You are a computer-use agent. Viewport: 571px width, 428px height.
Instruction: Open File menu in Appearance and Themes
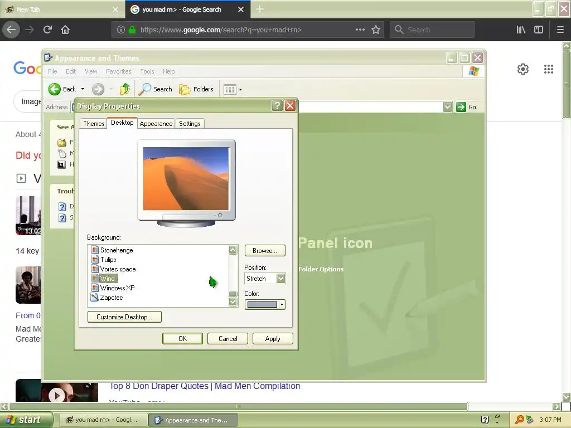[x=52, y=71]
